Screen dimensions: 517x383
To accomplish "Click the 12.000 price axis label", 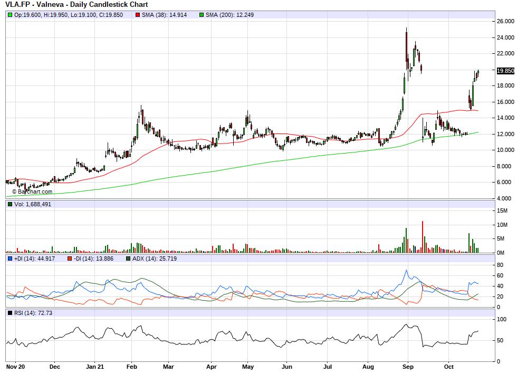I will tap(505, 134).
